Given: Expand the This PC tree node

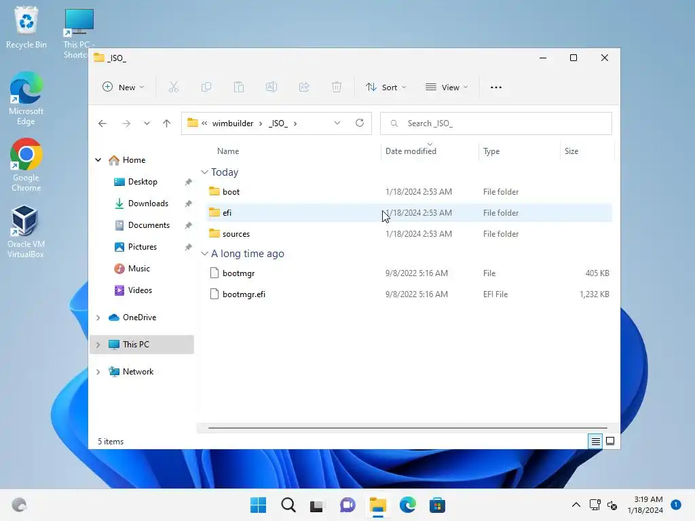Looking at the screenshot, I should (x=98, y=345).
